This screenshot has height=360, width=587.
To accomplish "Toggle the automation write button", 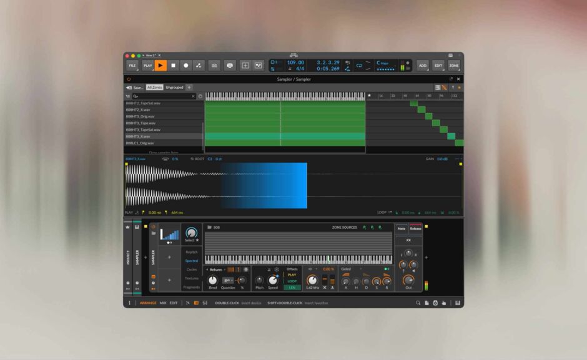I will (199, 66).
